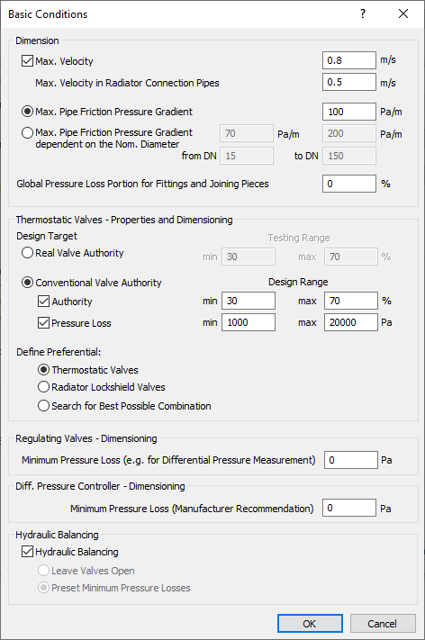Select Radiator Lockshield Valves as preferential
This screenshot has height=640, width=425.
tap(44, 387)
